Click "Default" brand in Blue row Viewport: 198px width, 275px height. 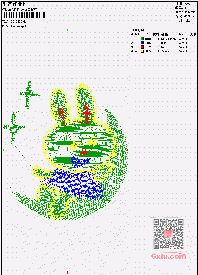183,43
